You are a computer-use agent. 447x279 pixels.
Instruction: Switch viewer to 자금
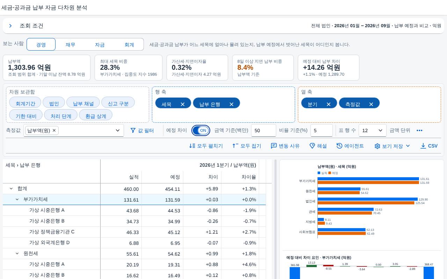pos(100,44)
